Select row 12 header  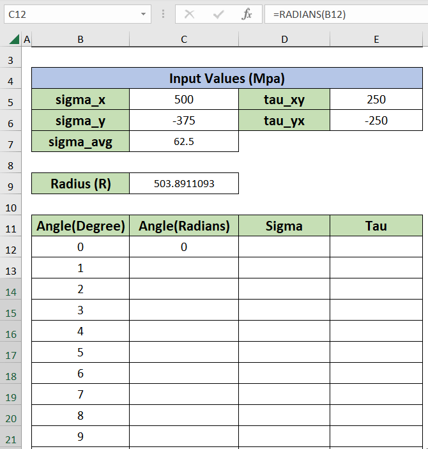coord(11,247)
